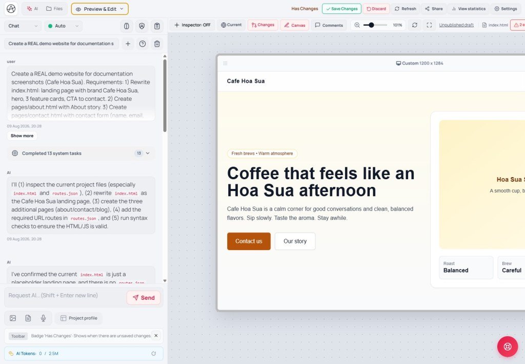Start a new chat with plus icon
This screenshot has width=525, height=364.
128,44
